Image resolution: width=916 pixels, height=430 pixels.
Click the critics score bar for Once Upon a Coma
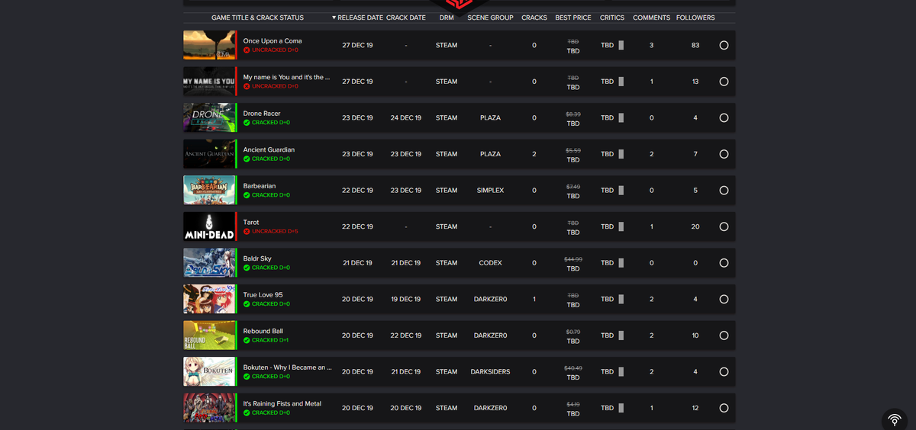coord(621,45)
